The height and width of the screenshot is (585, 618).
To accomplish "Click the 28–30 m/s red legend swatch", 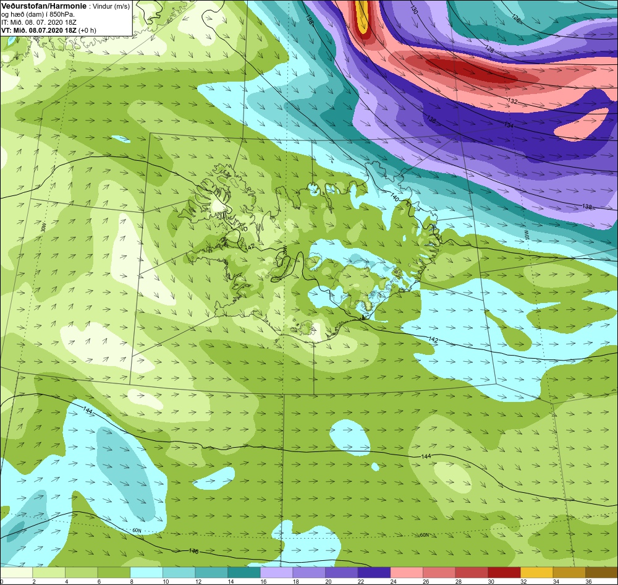I will click(x=472, y=572).
